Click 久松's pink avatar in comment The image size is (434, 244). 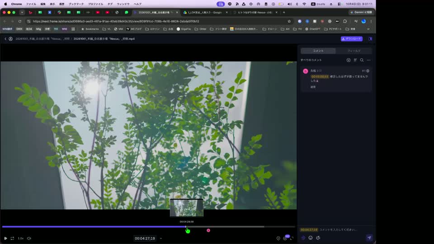[x=306, y=71]
